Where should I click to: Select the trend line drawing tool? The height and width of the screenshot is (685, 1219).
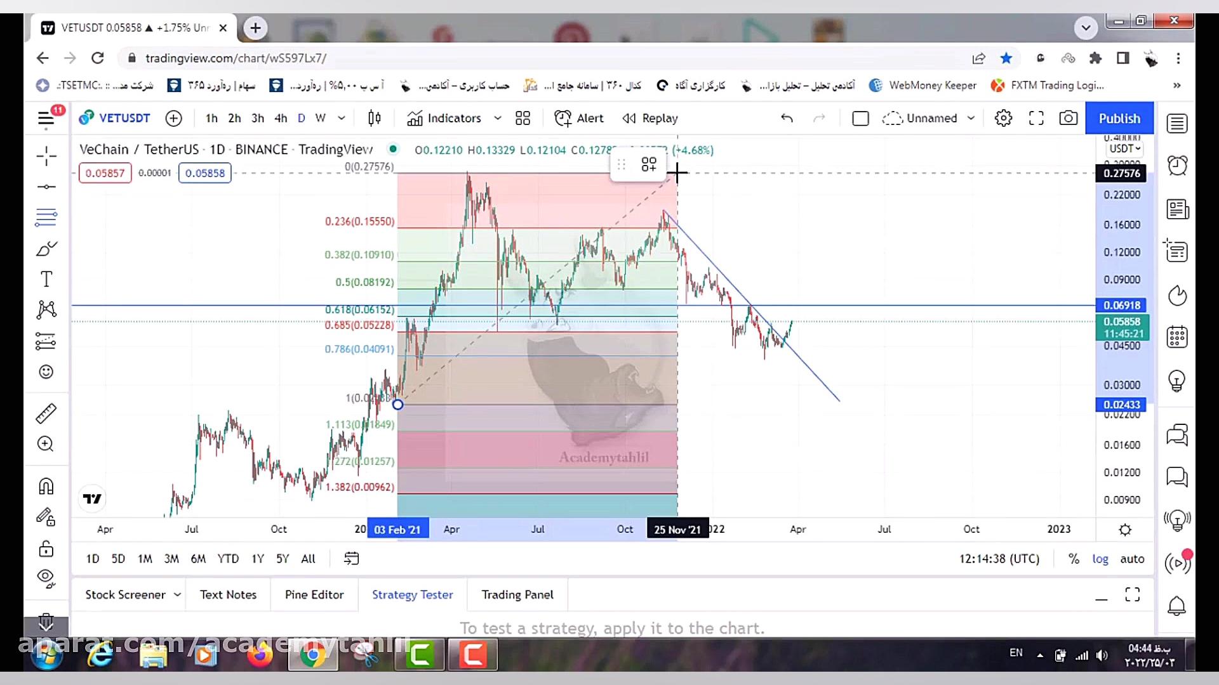(x=46, y=186)
